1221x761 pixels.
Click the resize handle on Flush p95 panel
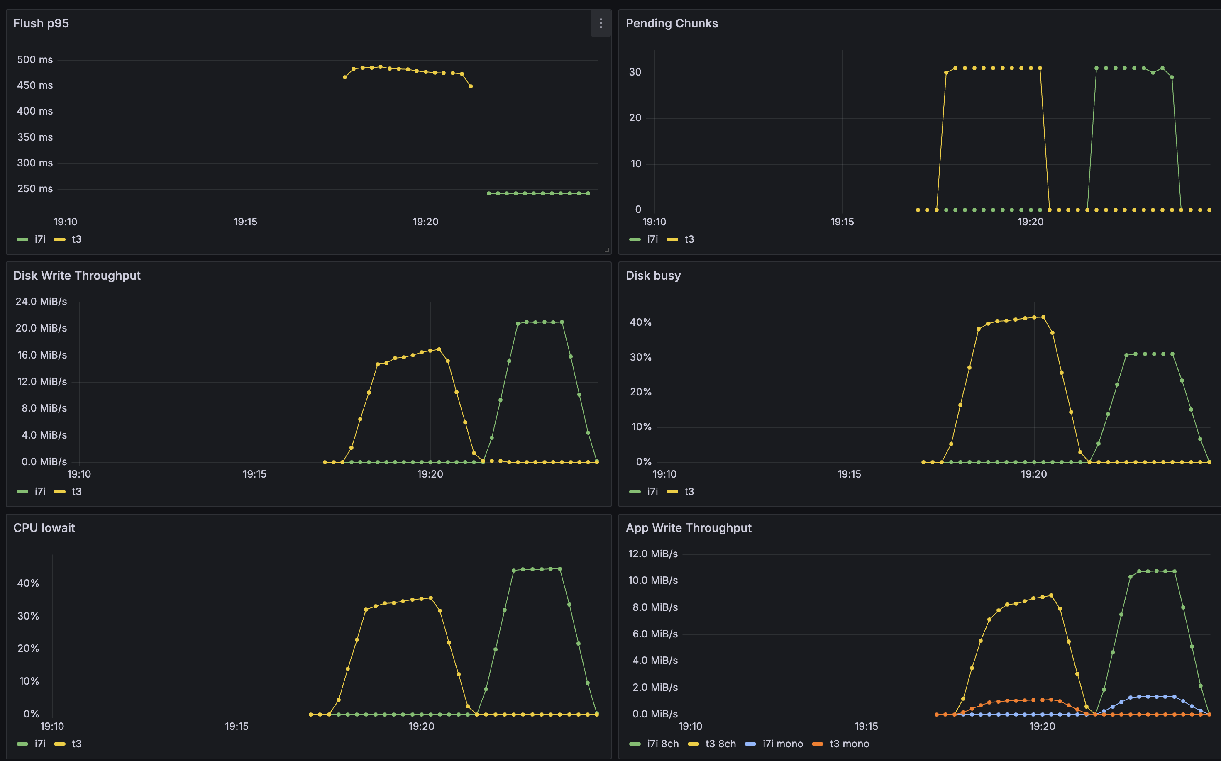click(x=607, y=250)
